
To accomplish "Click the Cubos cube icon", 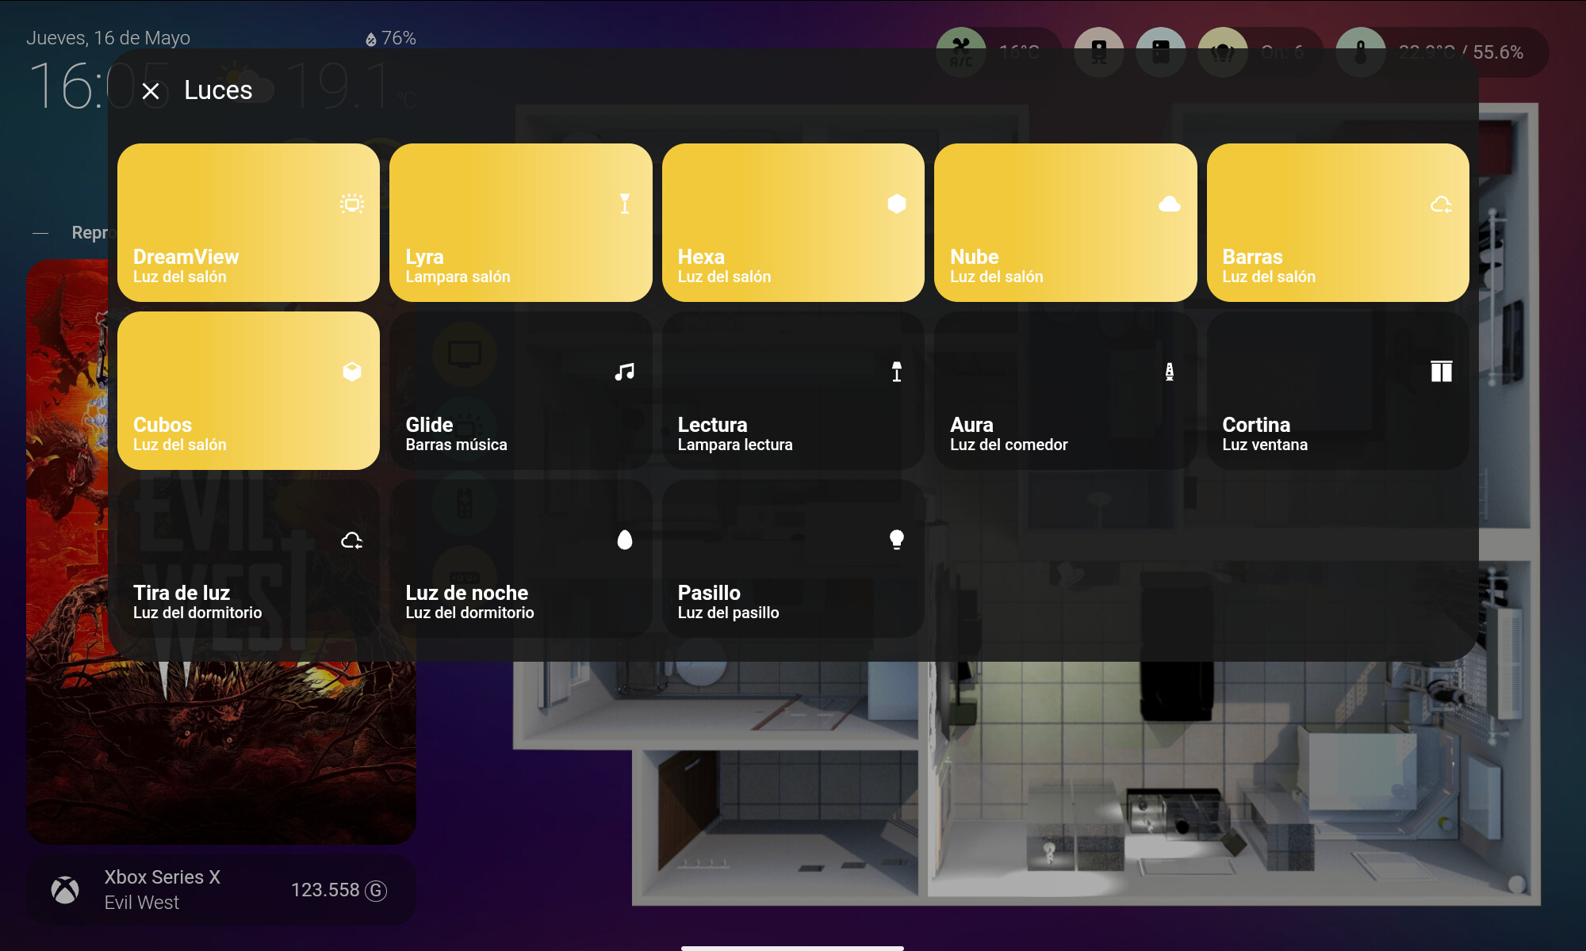I will click(x=352, y=372).
